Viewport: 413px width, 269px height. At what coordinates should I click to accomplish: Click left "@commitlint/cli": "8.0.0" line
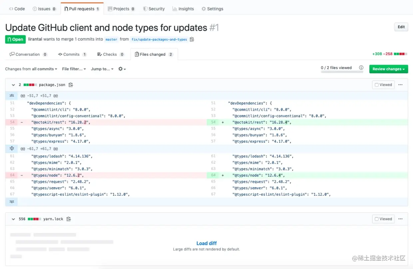click(61, 109)
